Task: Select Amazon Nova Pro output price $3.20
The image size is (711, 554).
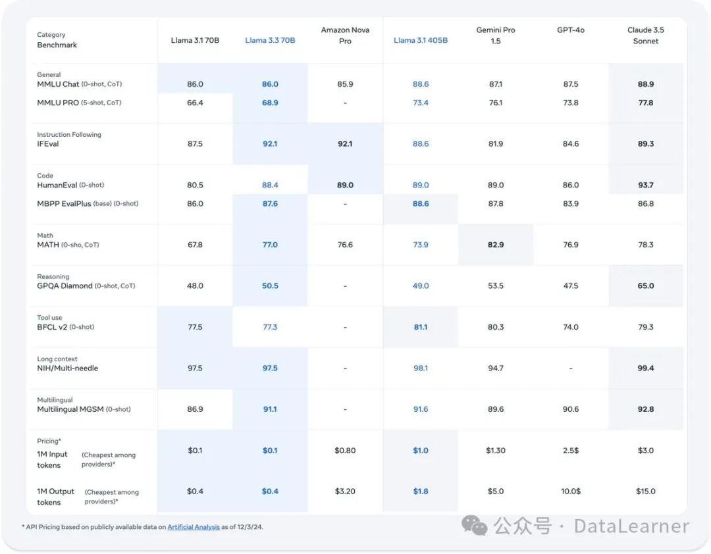Action: coord(345,491)
